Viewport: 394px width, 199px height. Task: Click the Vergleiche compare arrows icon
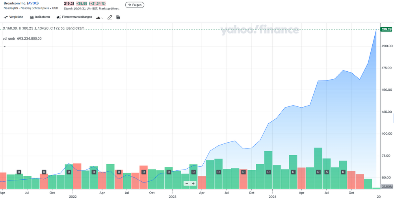(x=6, y=17)
